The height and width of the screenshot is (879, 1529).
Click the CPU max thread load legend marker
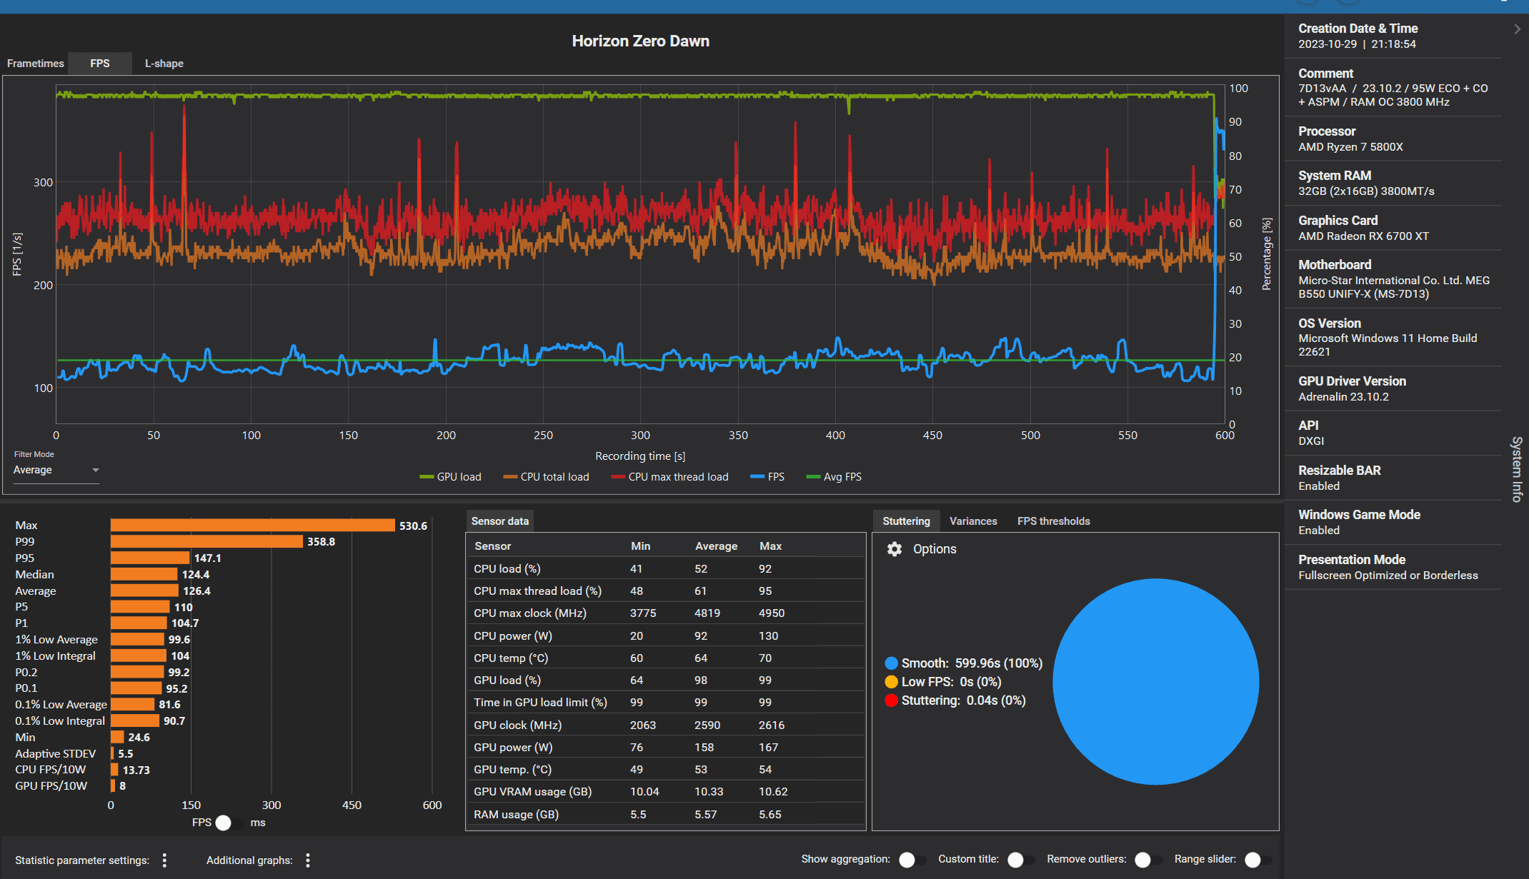tap(618, 477)
